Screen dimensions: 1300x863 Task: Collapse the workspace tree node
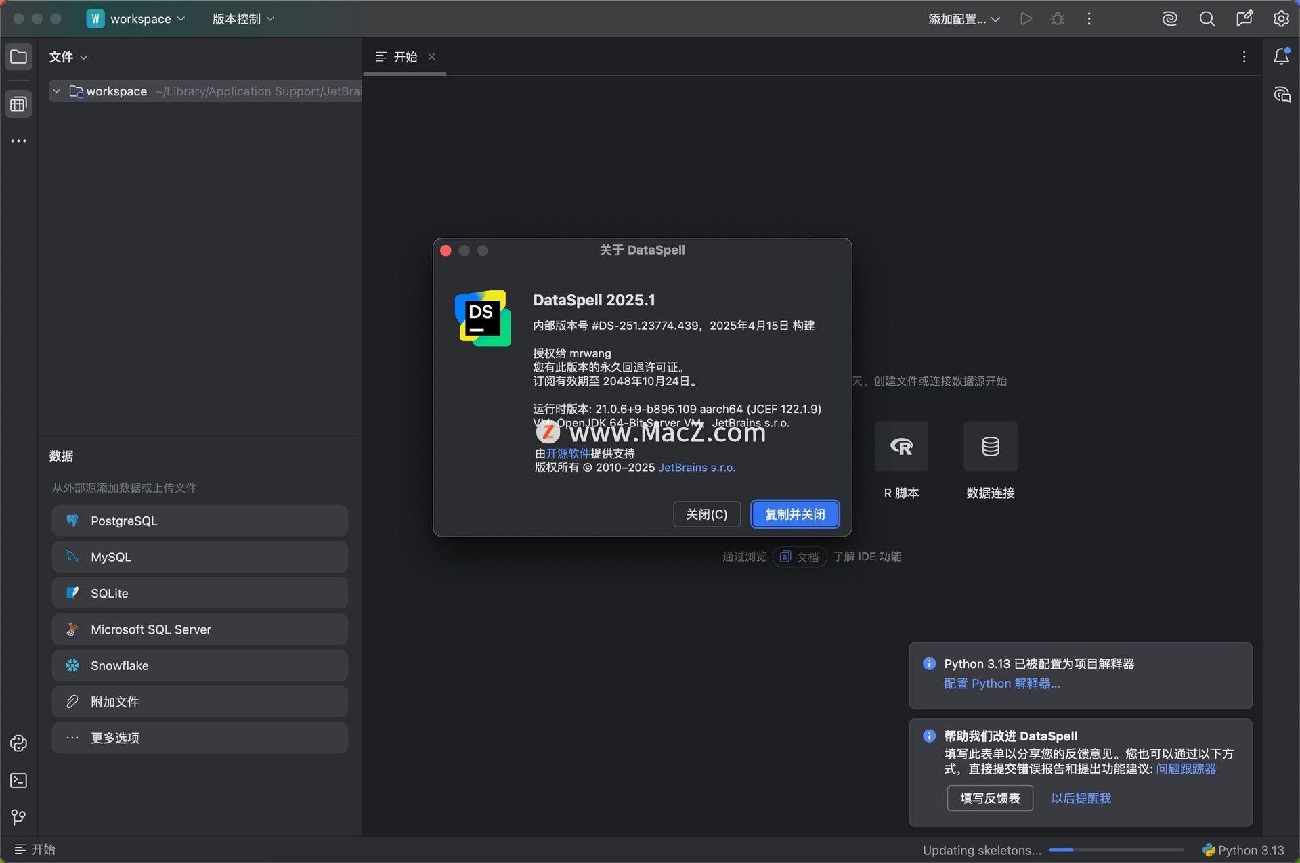(57, 91)
